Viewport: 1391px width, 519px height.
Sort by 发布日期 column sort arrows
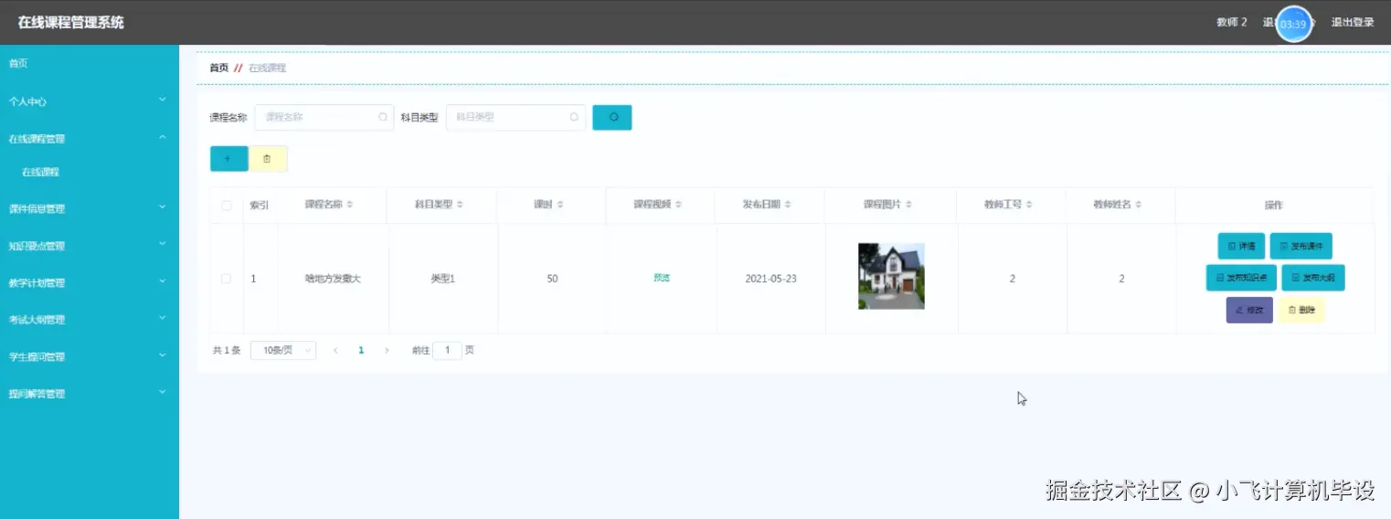[788, 205]
